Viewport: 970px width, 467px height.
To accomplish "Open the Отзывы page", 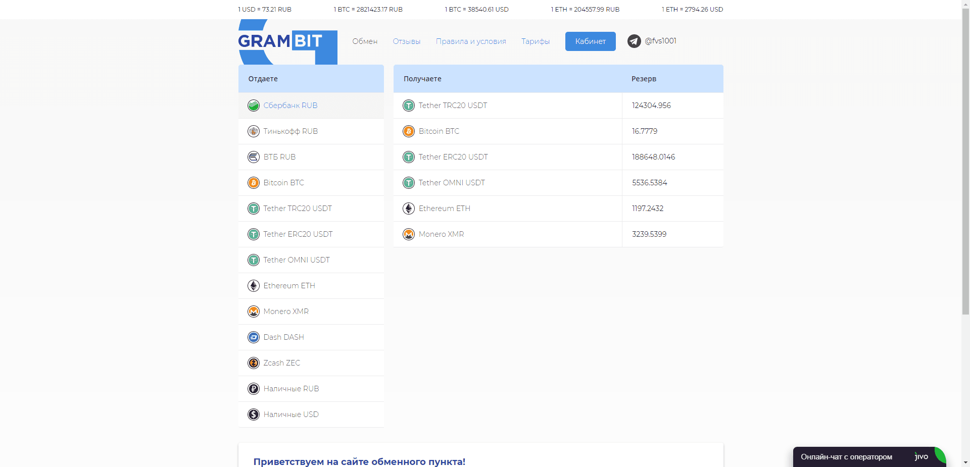I will (406, 41).
